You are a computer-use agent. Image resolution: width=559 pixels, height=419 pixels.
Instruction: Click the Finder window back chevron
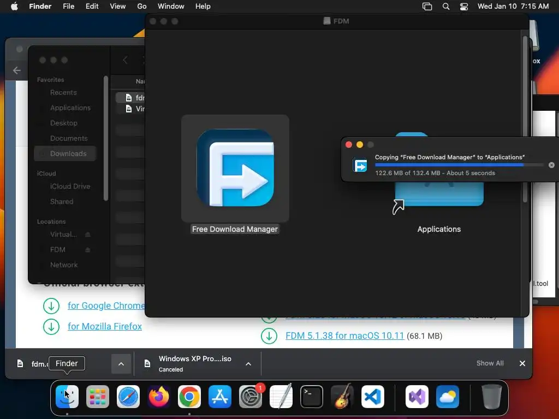click(x=125, y=60)
